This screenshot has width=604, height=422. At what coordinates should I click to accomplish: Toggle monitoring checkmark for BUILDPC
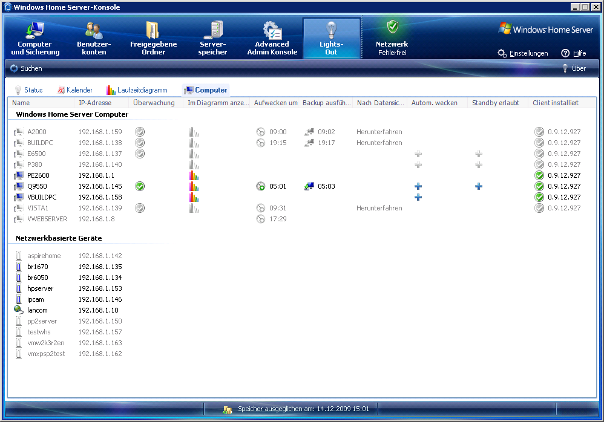click(140, 143)
